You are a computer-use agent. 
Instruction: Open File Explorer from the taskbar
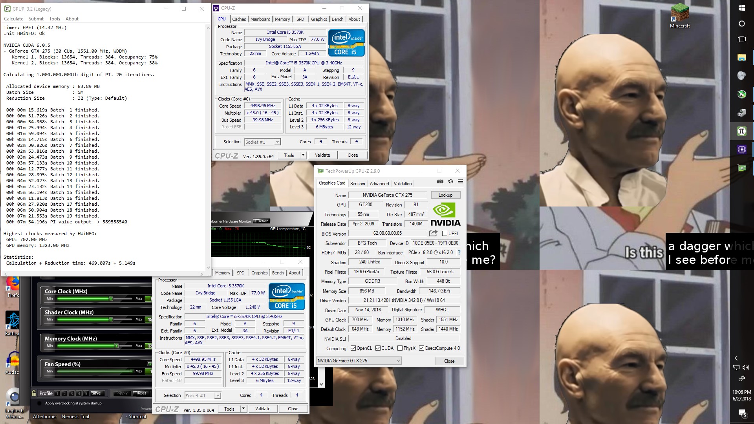click(x=741, y=57)
